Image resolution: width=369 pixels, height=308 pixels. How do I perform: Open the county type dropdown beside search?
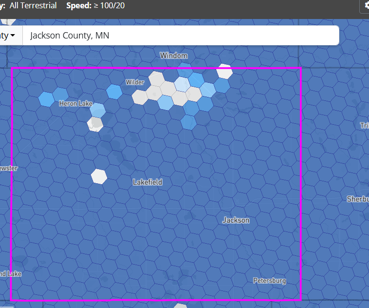(x=11, y=36)
